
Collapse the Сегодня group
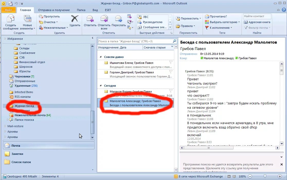coord(101,86)
